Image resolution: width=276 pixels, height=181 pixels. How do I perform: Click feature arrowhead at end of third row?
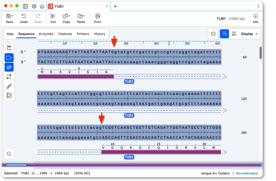[x=225, y=152]
